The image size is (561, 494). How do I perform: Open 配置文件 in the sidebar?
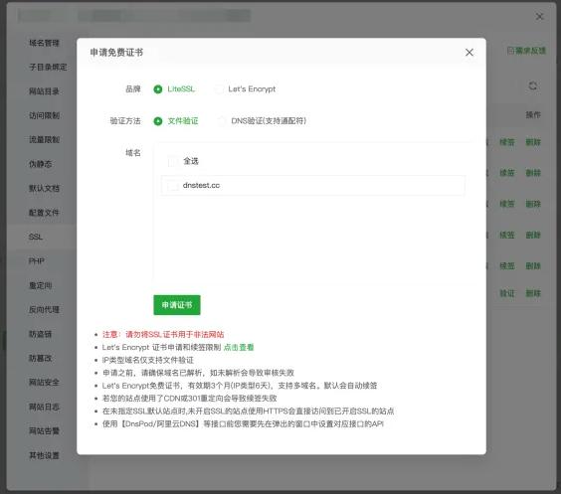click(44, 213)
